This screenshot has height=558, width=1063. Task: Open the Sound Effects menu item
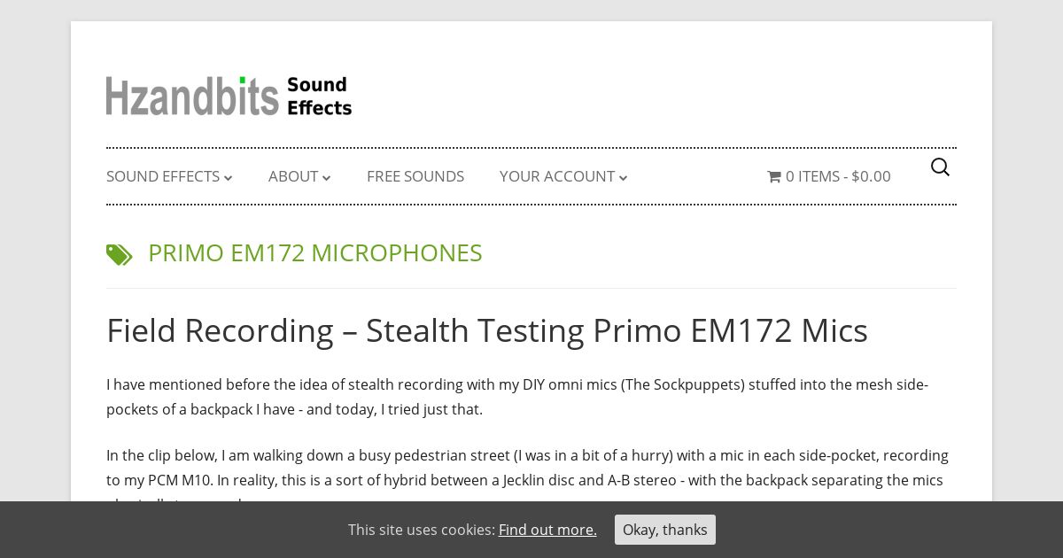pyautogui.click(x=163, y=176)
